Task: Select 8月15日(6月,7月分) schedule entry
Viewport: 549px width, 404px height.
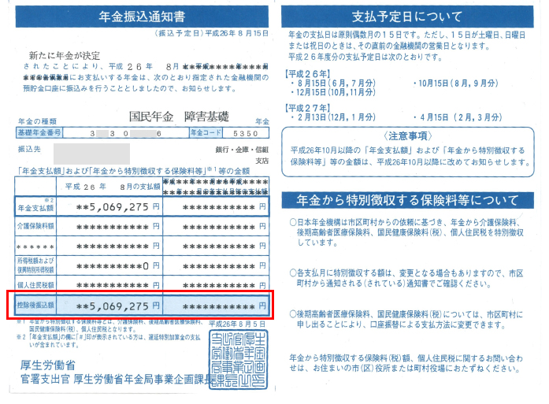Action: click(x=333, y=83)
